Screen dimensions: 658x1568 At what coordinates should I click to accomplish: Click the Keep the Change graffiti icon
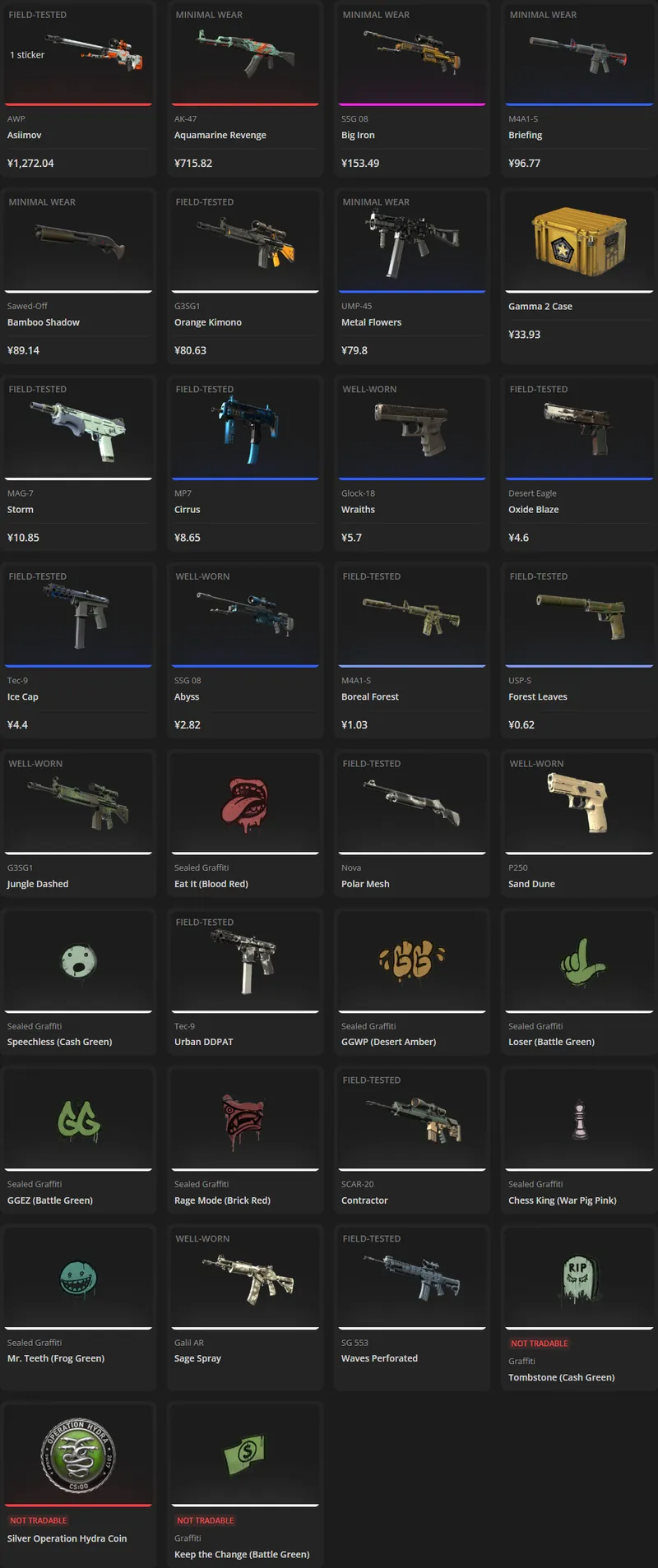click(x=245, y=1455)
